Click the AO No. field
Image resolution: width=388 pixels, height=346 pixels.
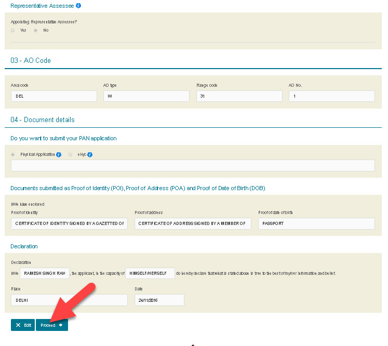(x=331, y=96)
